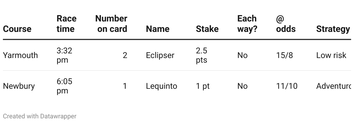This screenshot has height=123, width=354.
Task: Select the horse name Lequinto
Action: point(161,86)
